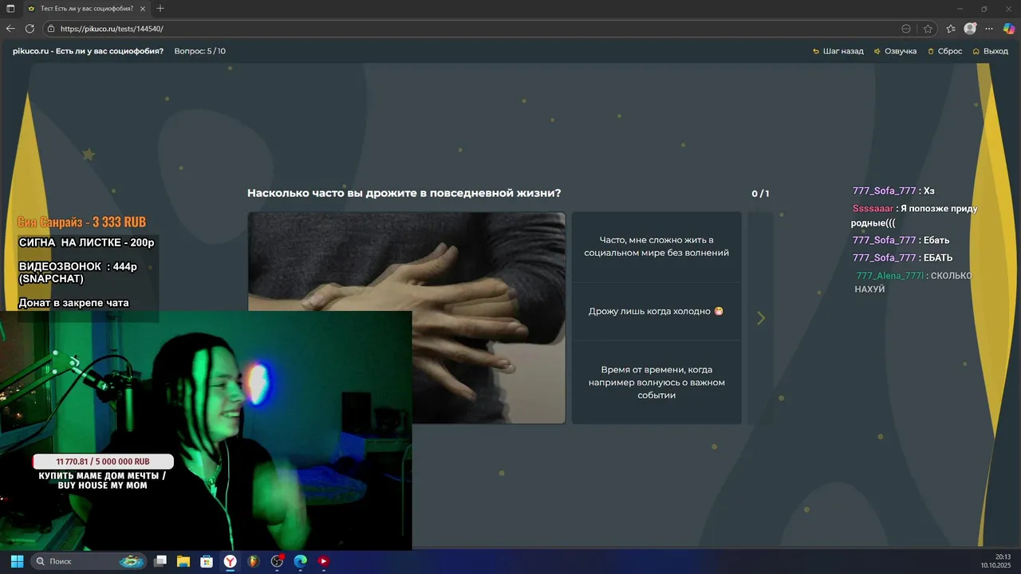Open the favorites list icon
Viewport: 1021px width, 574px height.
point(951,29)
